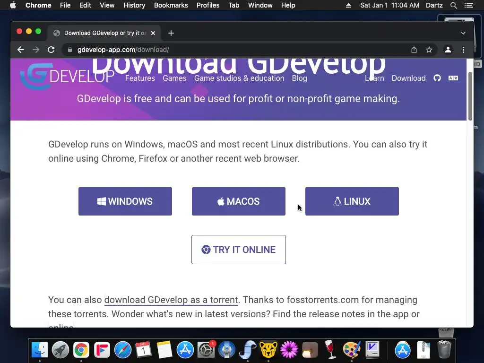Bookmark this page with the star

pos(429,50)
